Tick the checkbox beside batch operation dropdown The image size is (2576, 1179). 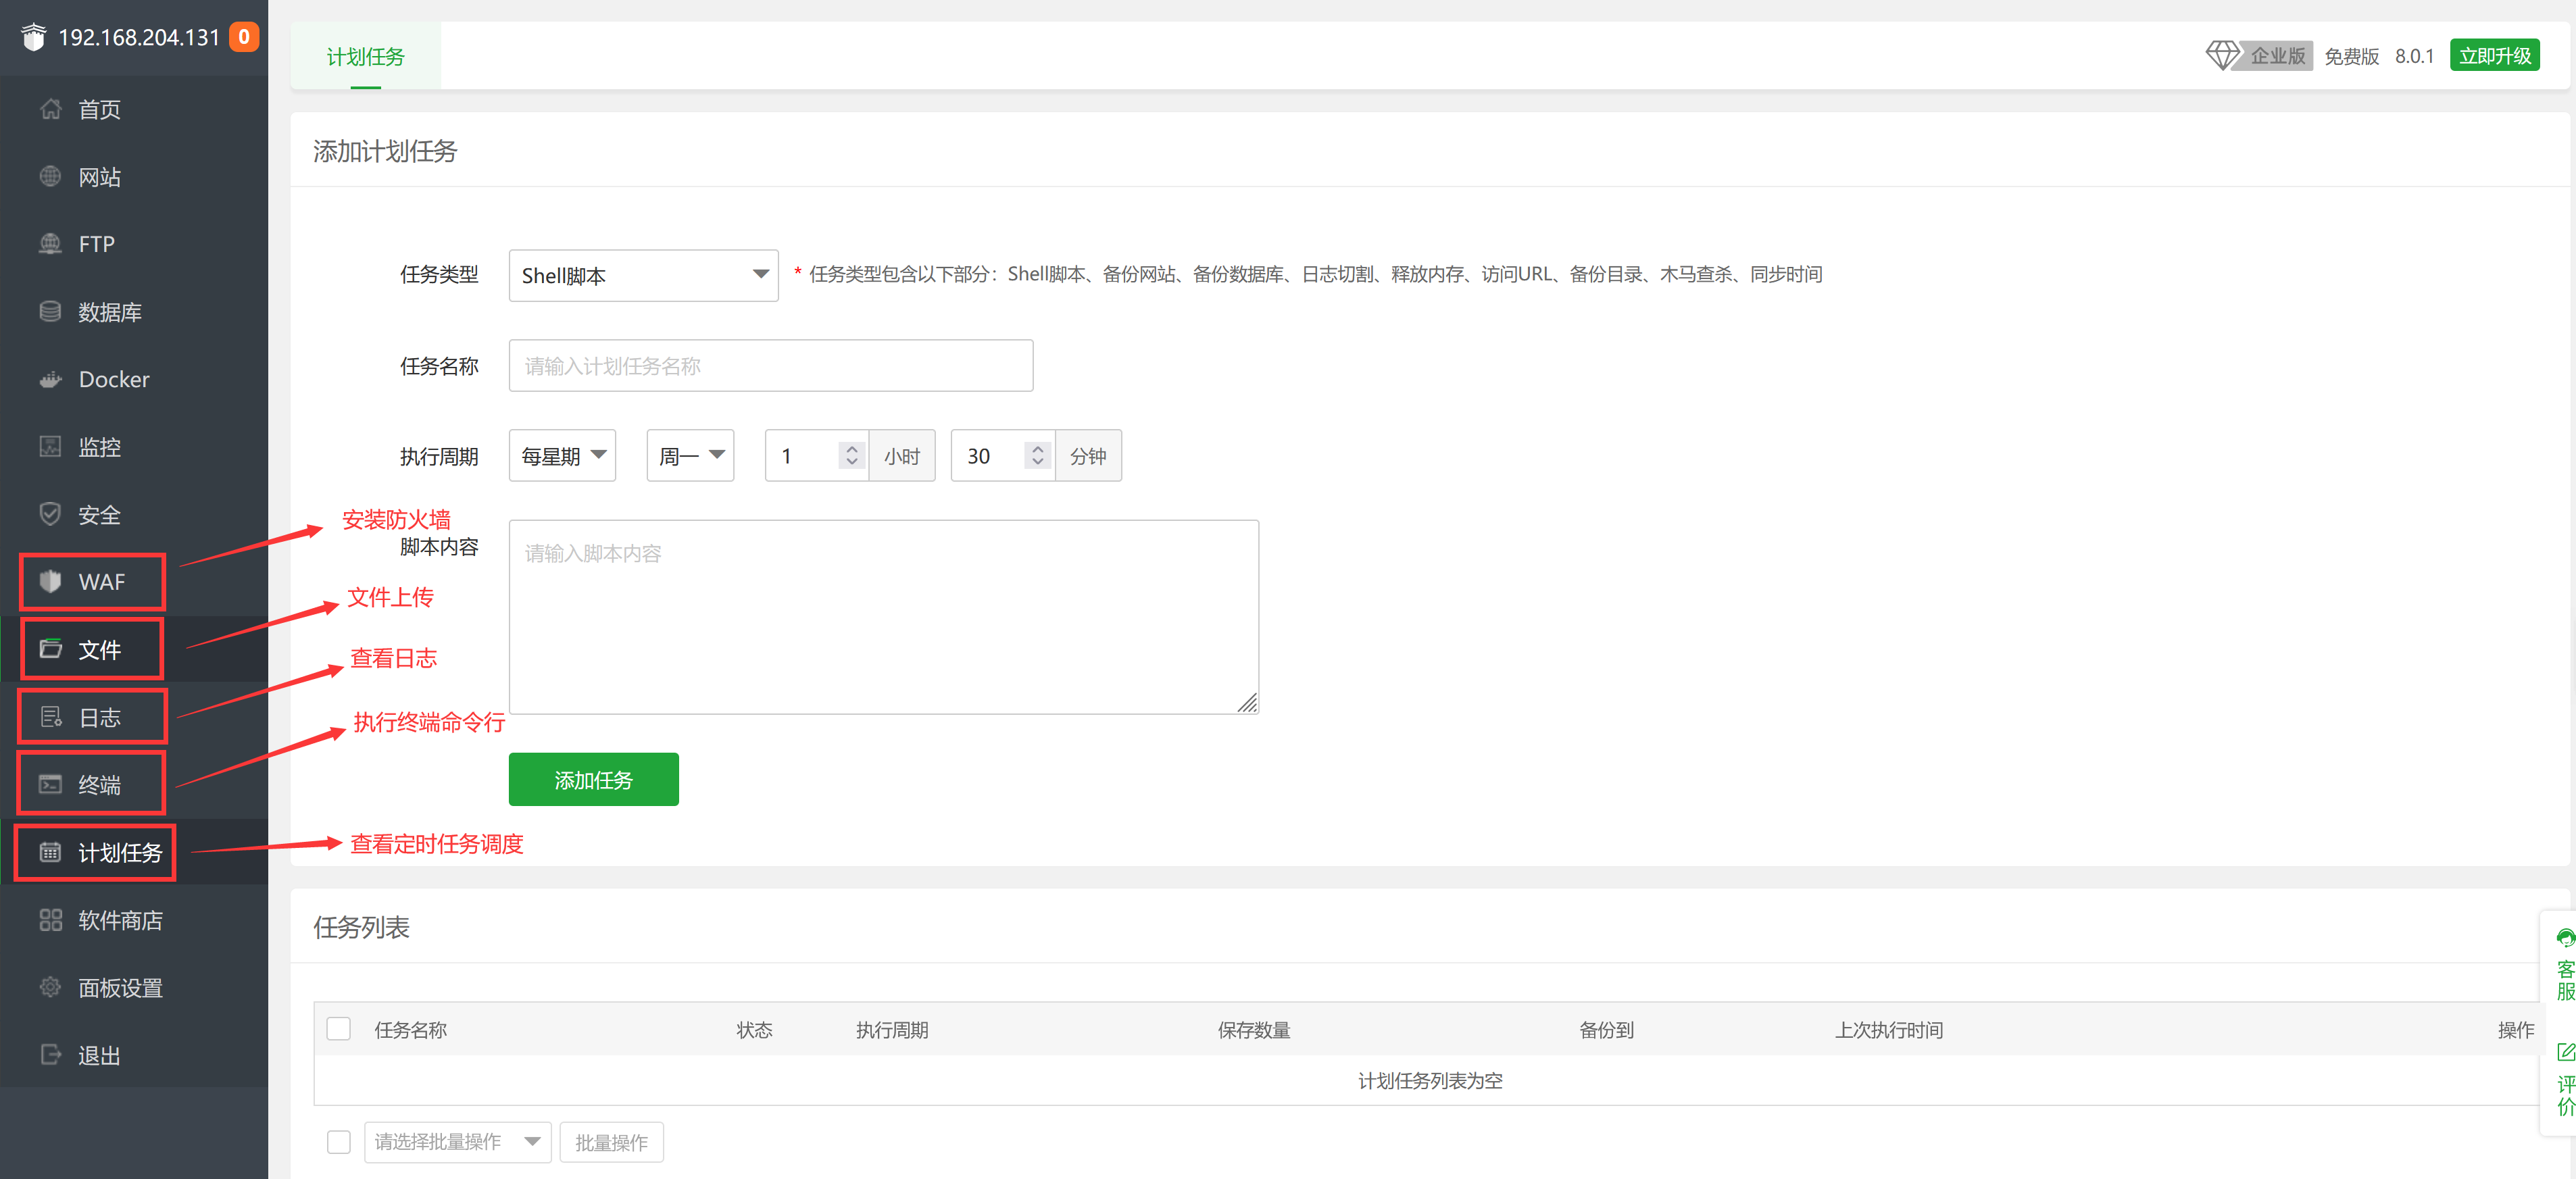point(339,1142)
